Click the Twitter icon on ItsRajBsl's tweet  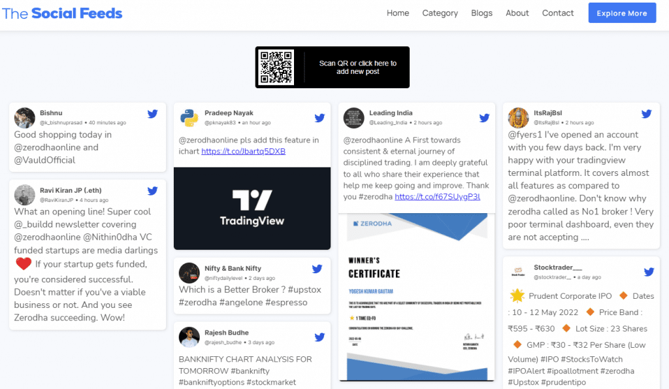646,112
